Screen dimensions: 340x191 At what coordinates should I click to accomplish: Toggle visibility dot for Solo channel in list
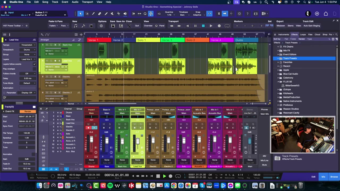click(x=58, y=134)
